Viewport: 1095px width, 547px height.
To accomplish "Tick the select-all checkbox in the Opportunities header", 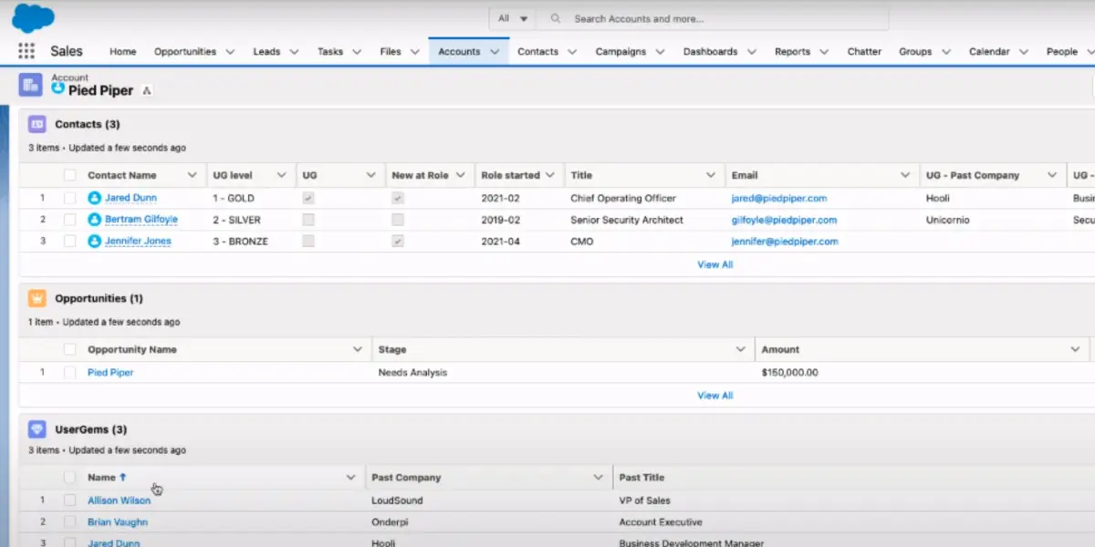I will tap(70, 349).
